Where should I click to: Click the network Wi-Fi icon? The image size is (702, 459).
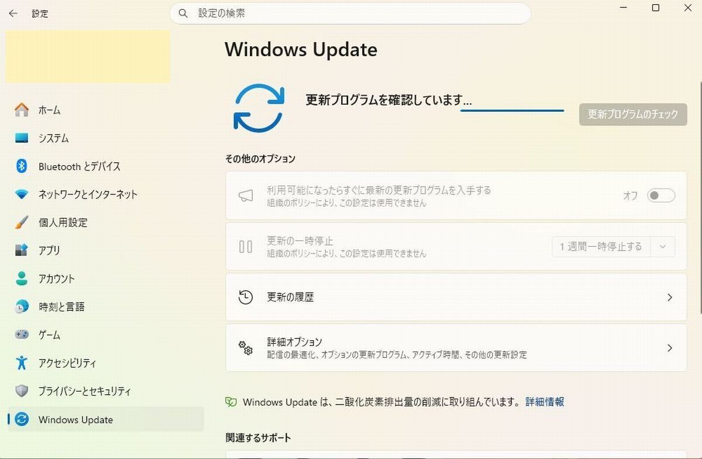22,194
